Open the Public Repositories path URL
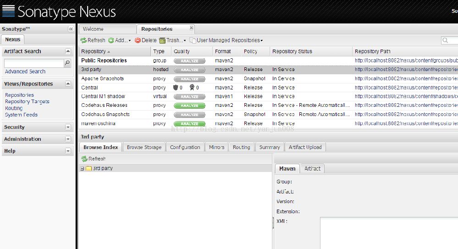Image resolution: width=458 pixels, height=249 pixels. coord(406,61)
